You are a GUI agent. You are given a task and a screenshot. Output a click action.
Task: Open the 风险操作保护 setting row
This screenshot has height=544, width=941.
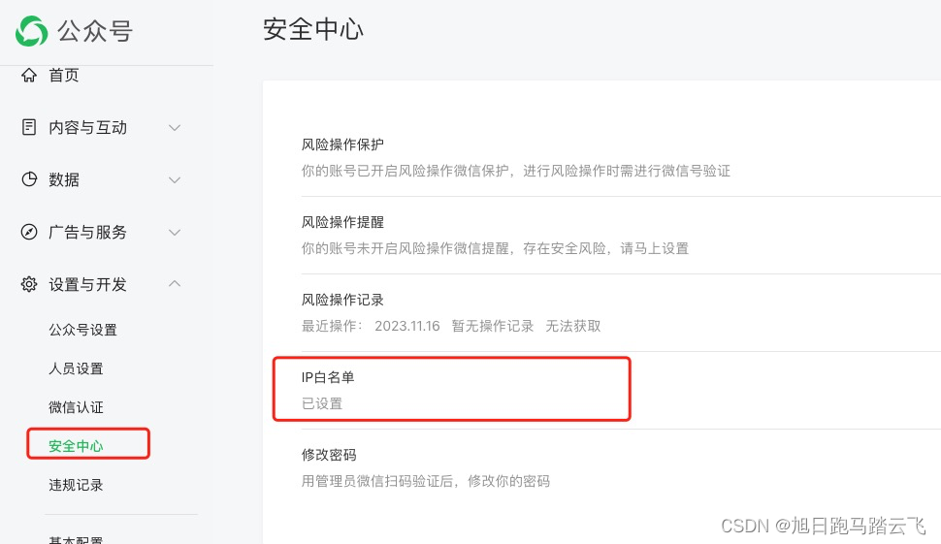[x=621, y=158]
